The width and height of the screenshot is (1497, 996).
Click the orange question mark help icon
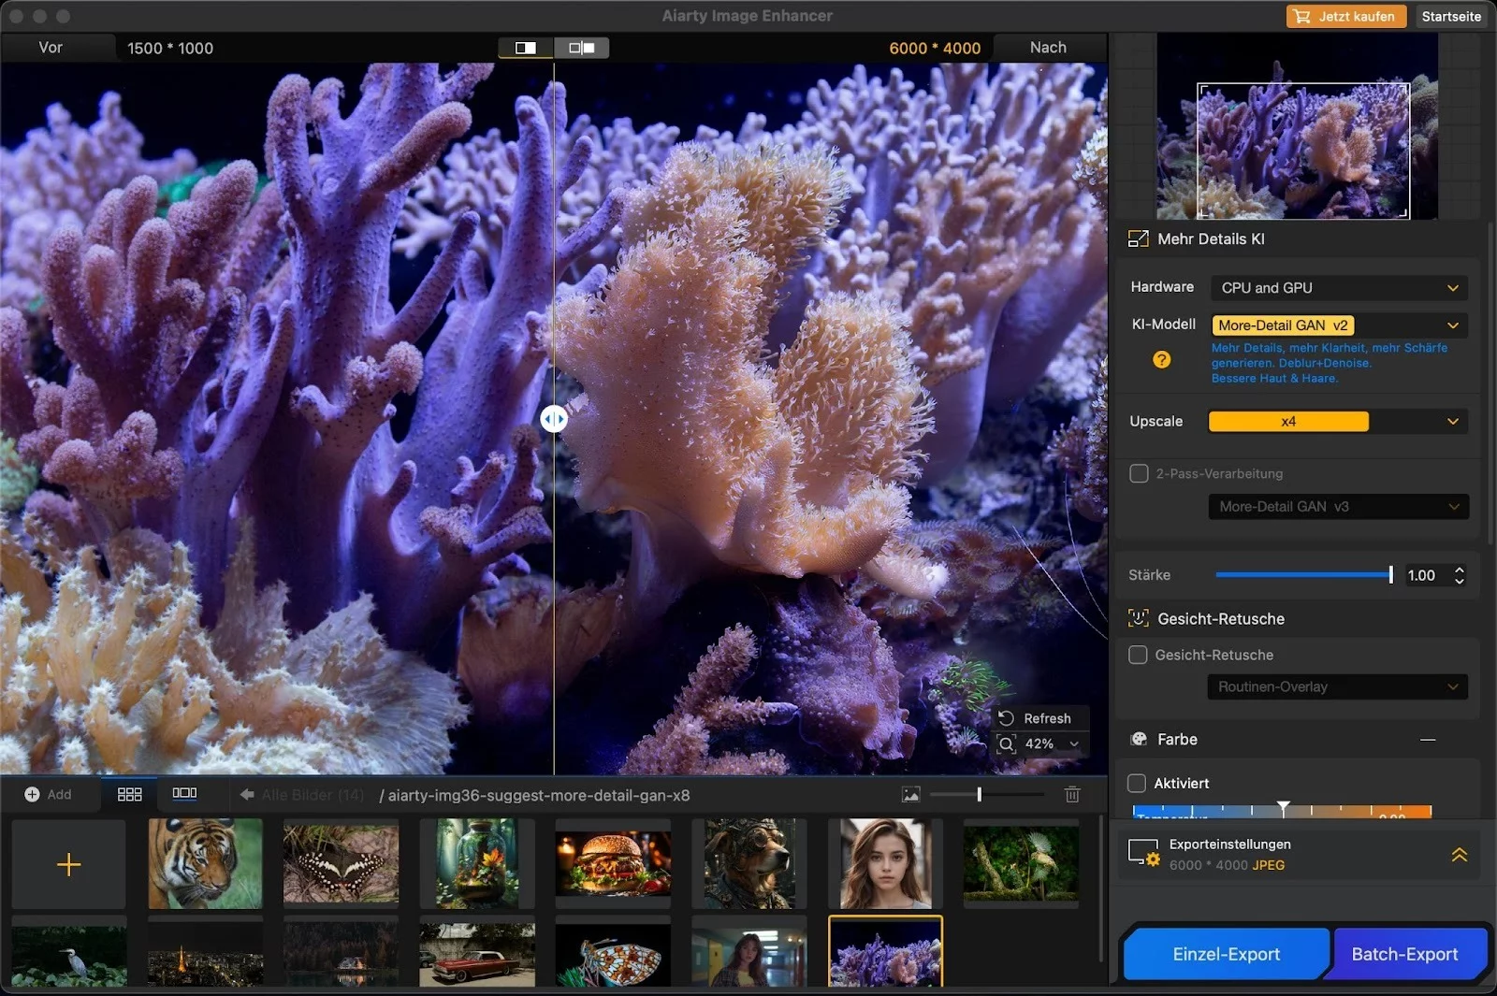coord(1161,360)
